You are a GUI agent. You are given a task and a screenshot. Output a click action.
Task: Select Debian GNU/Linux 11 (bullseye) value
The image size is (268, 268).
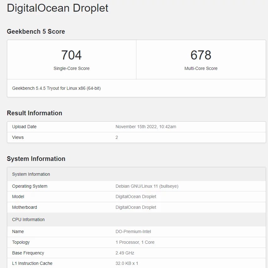147,186
